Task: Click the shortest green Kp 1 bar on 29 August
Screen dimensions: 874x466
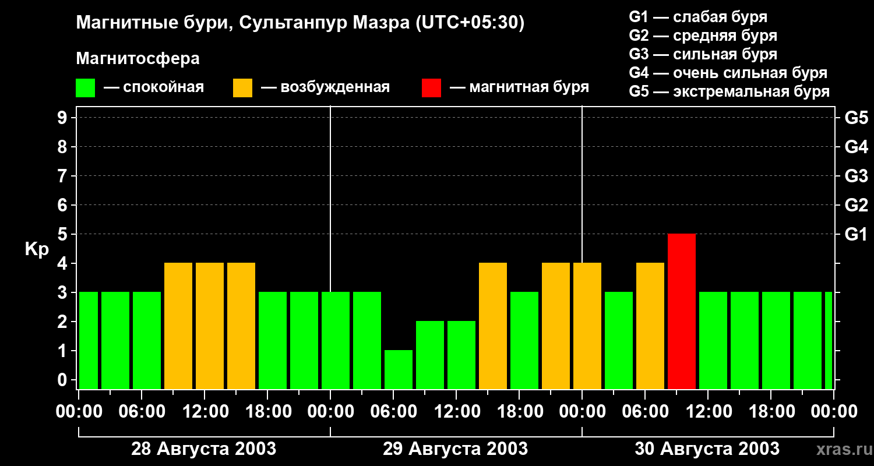Action: (x=399, y=369)
